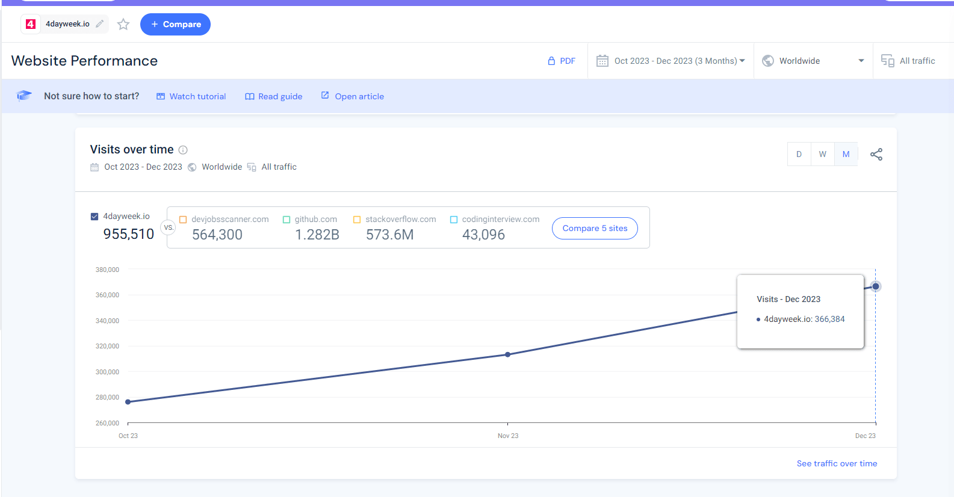Open the Open article link

pyautogui.click(x=352, y=96)
